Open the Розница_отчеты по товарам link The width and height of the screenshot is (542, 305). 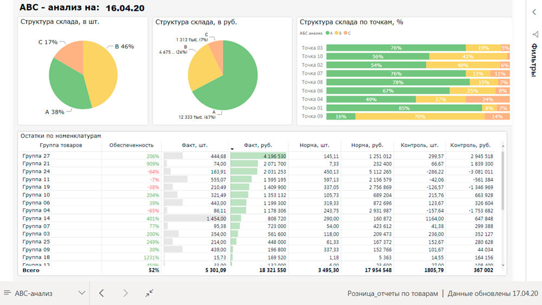tap(392, 294)
